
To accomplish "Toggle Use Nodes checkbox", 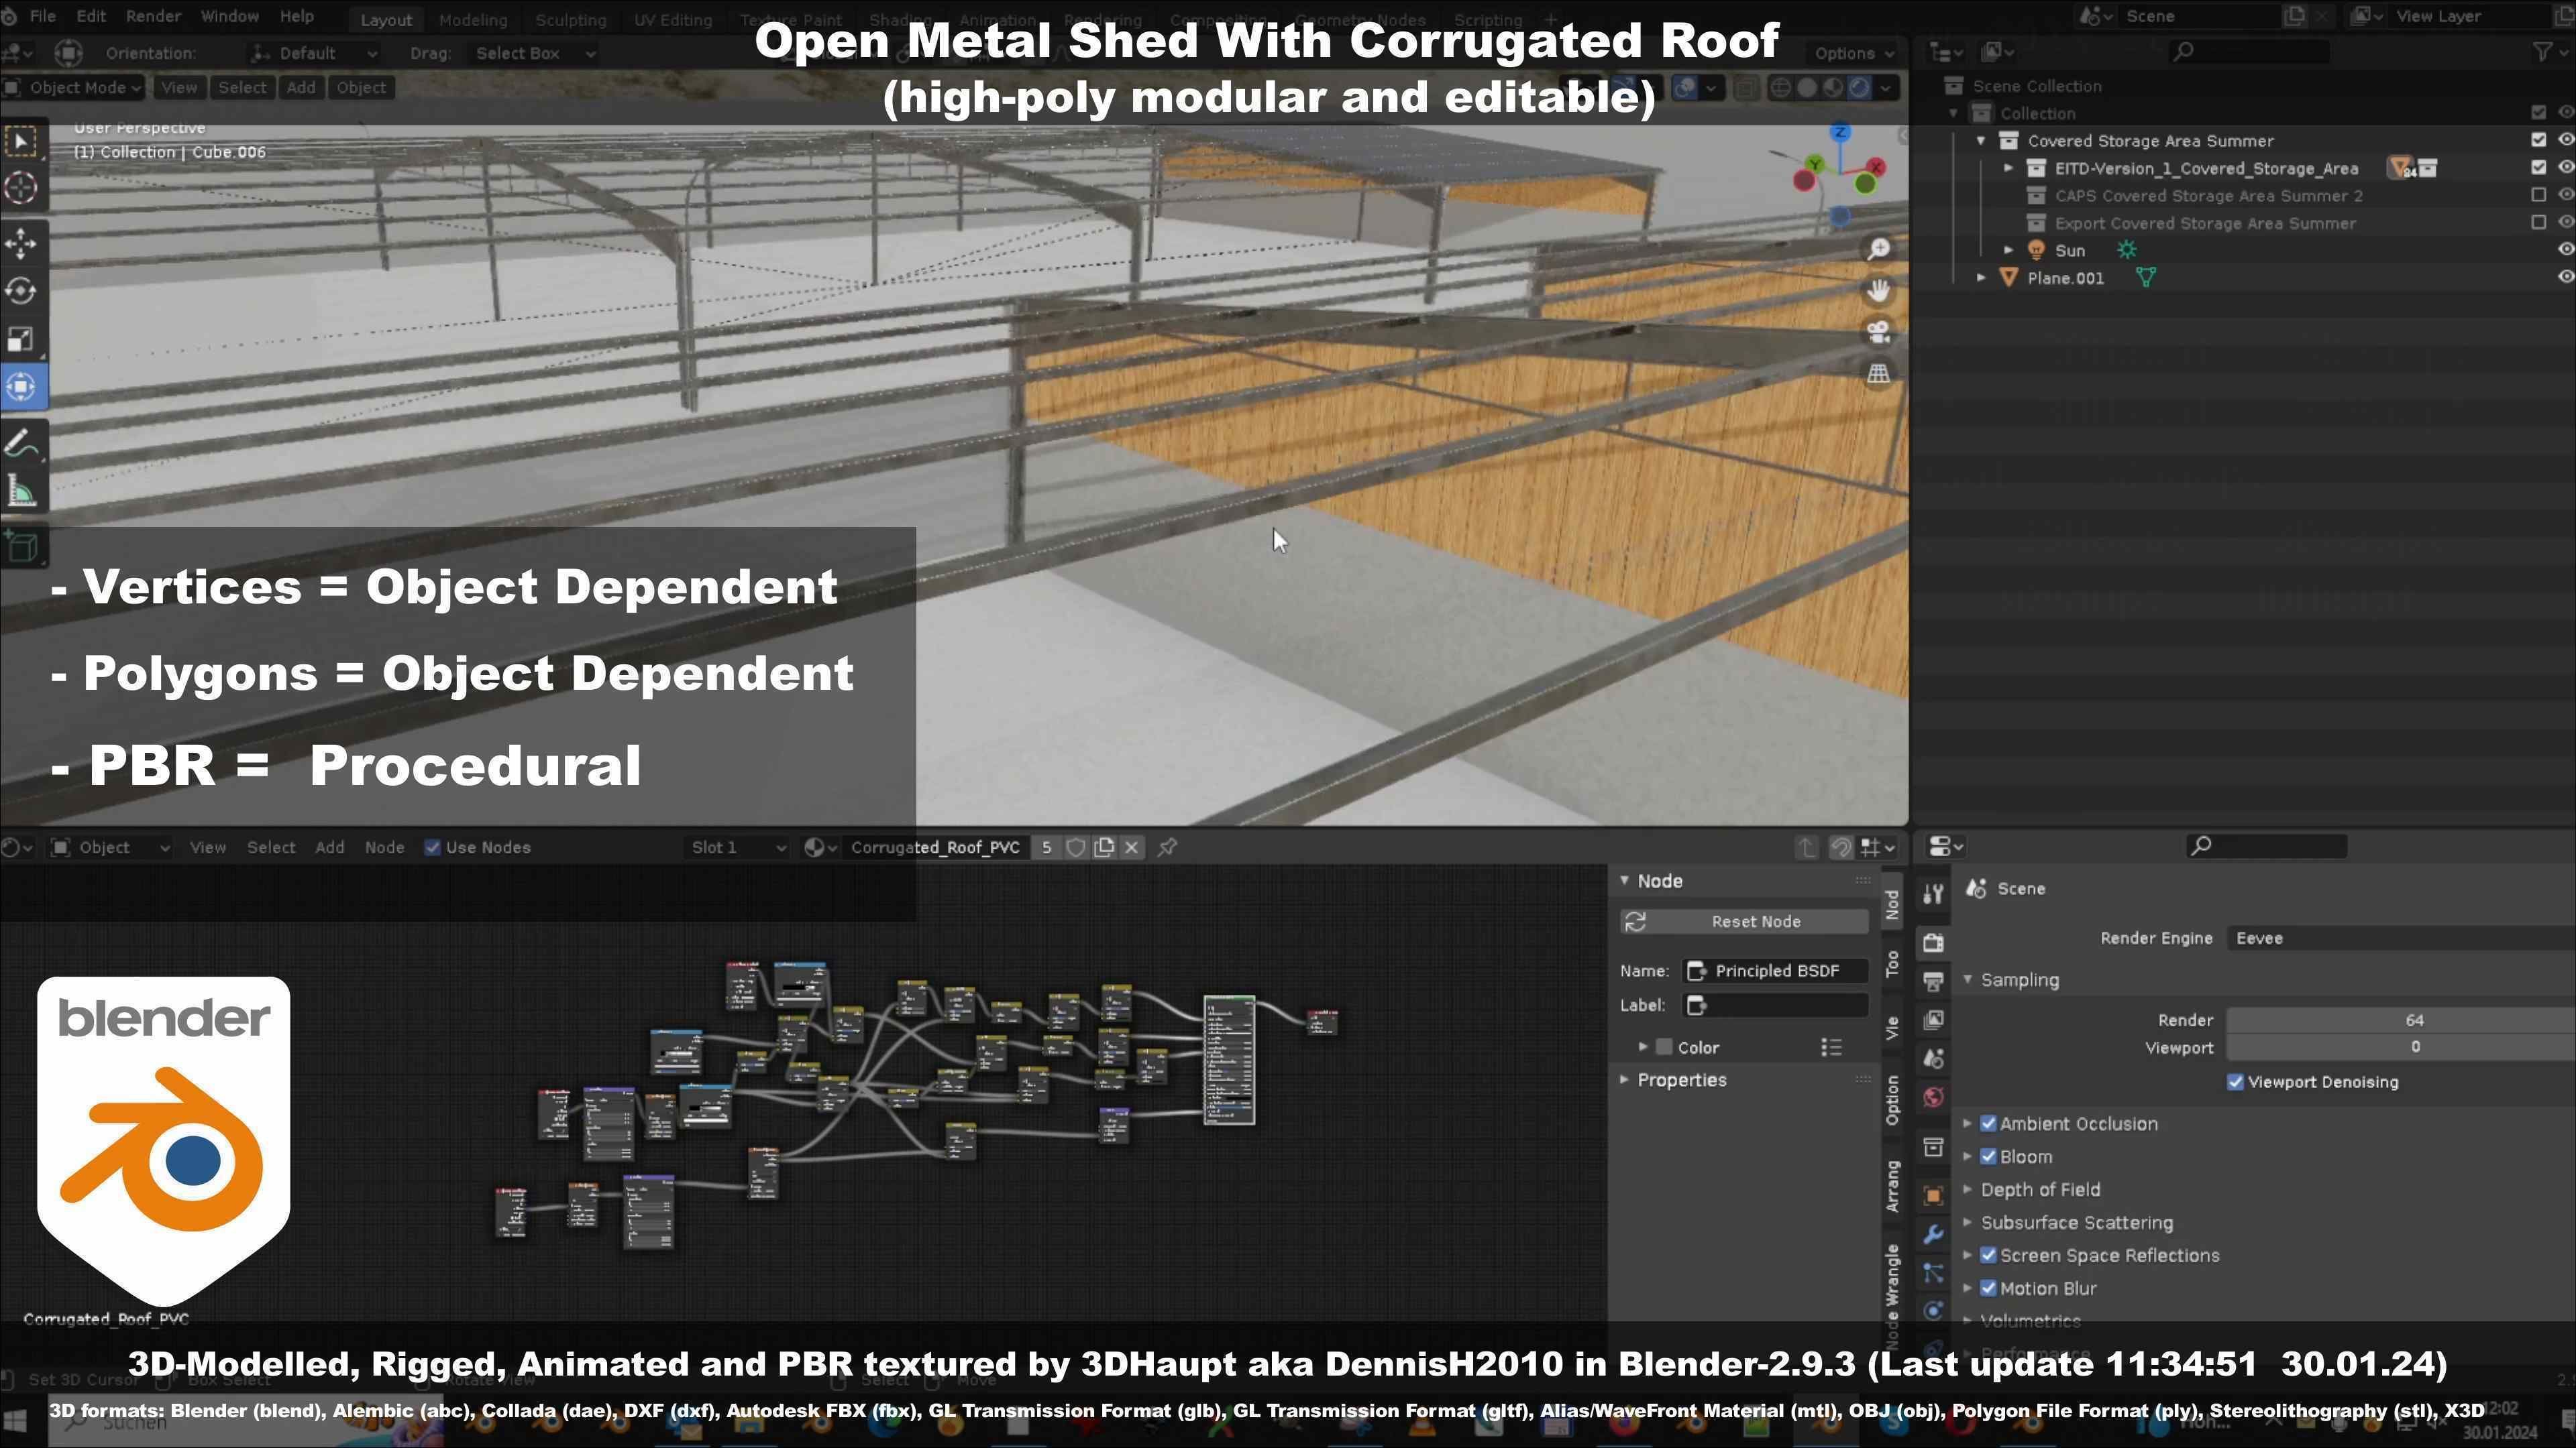I will point(432,847).
